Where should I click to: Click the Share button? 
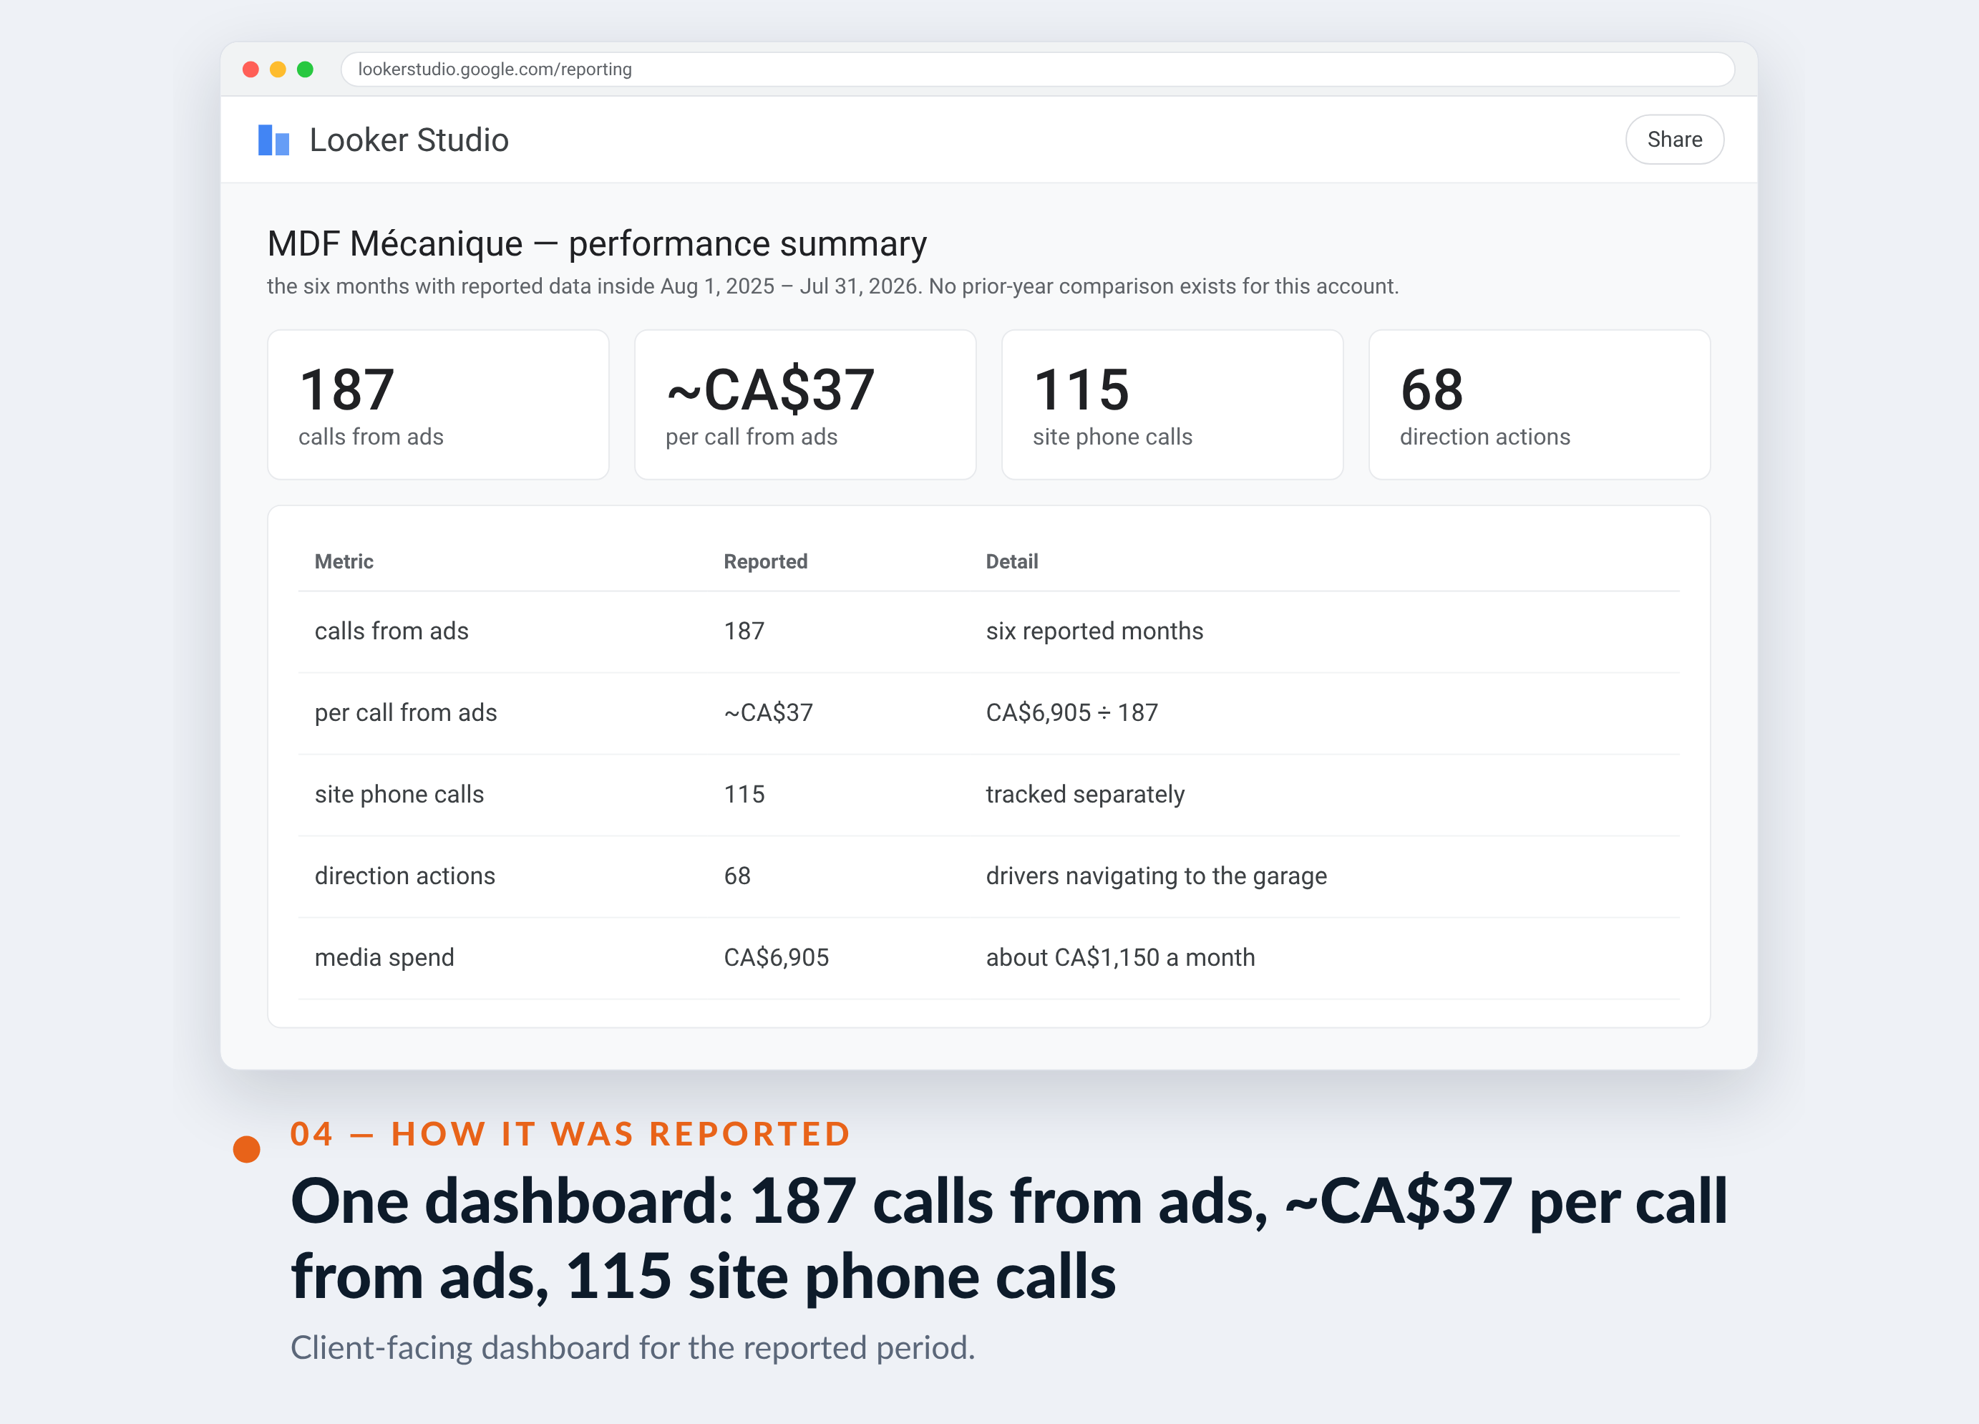click(1673, 140)
